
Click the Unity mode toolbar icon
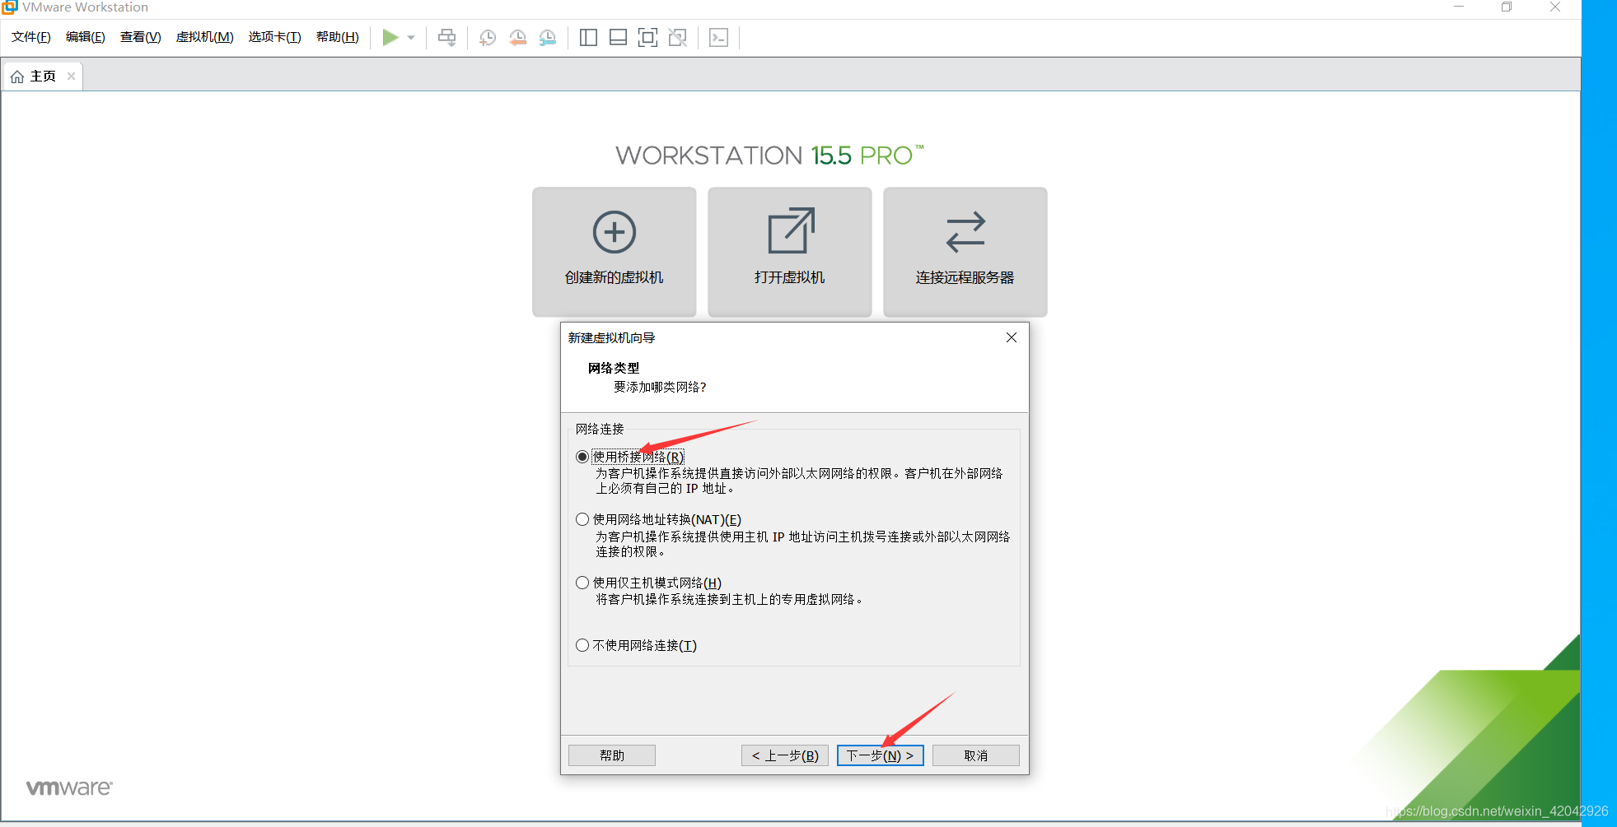pos(677,37)
